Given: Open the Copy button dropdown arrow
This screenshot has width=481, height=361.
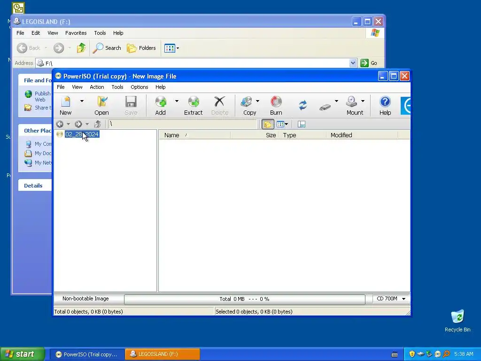Looking at the screenshot, I should [257, 101].
